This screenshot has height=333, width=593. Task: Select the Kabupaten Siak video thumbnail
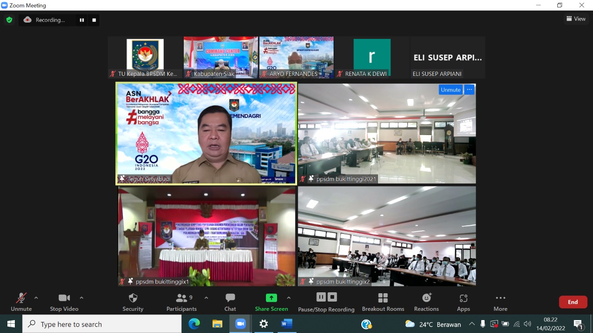coord(221,57)
